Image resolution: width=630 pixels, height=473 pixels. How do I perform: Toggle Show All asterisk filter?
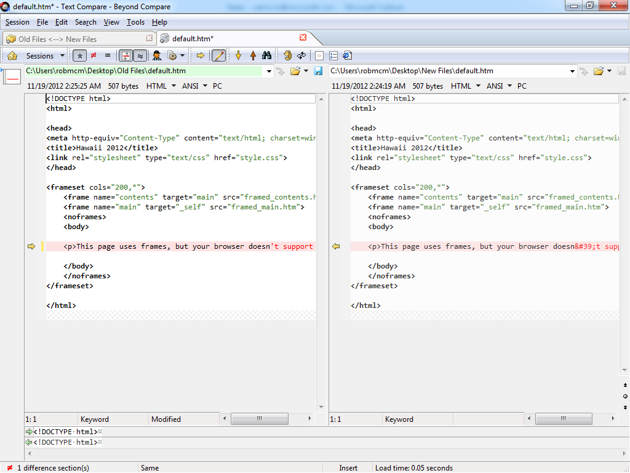point(79,55)
